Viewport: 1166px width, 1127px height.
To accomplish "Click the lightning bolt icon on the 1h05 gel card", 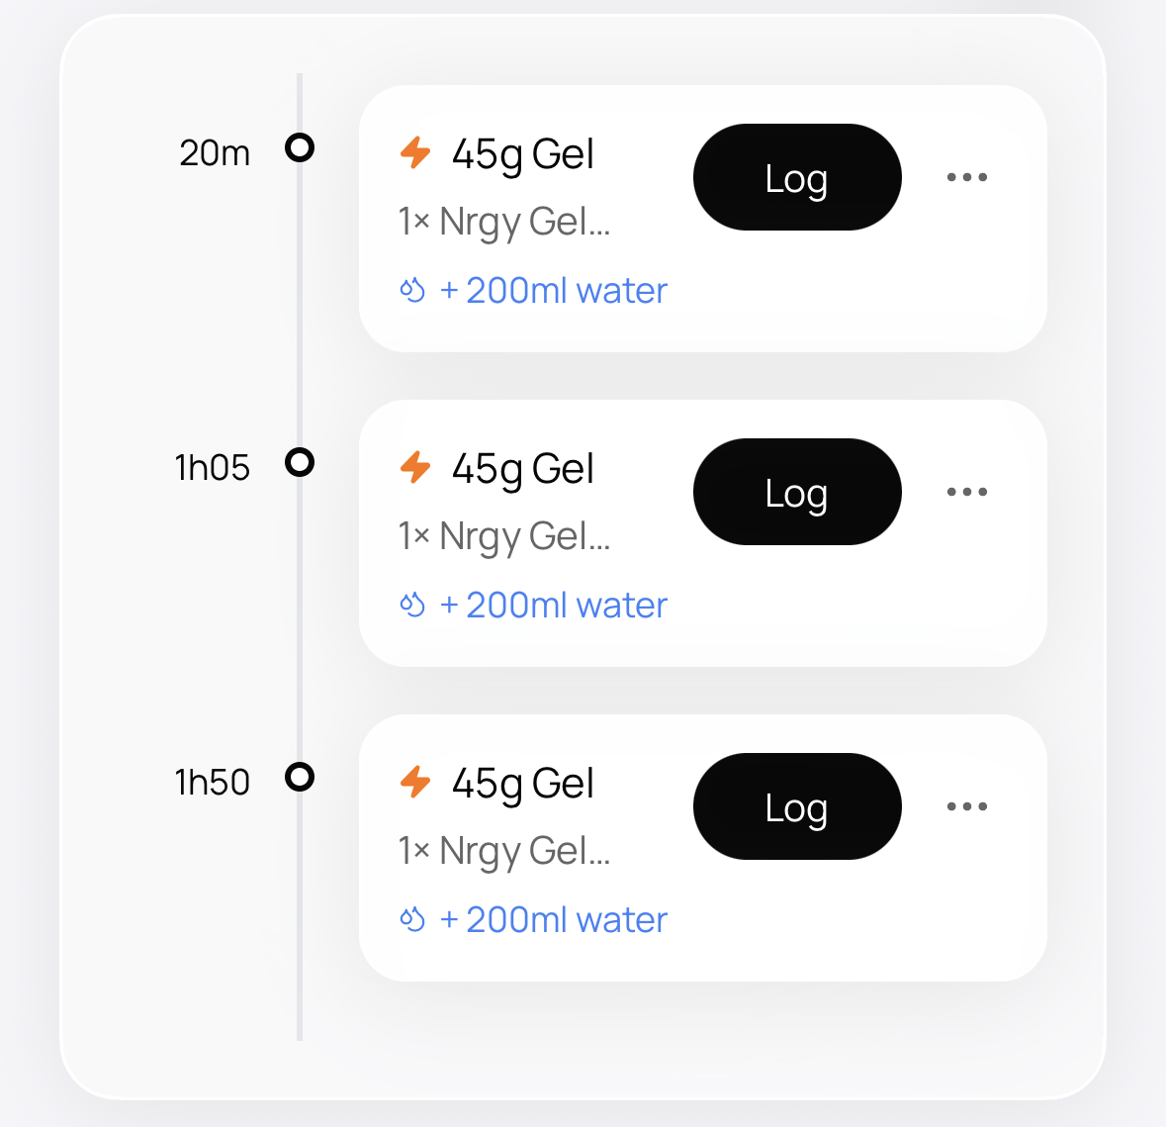I will [x=415, y=468].
